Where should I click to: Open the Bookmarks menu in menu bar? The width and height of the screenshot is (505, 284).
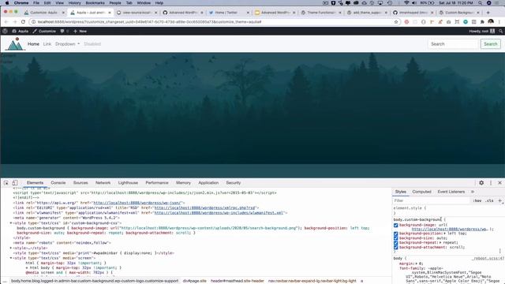click(95, 3)
